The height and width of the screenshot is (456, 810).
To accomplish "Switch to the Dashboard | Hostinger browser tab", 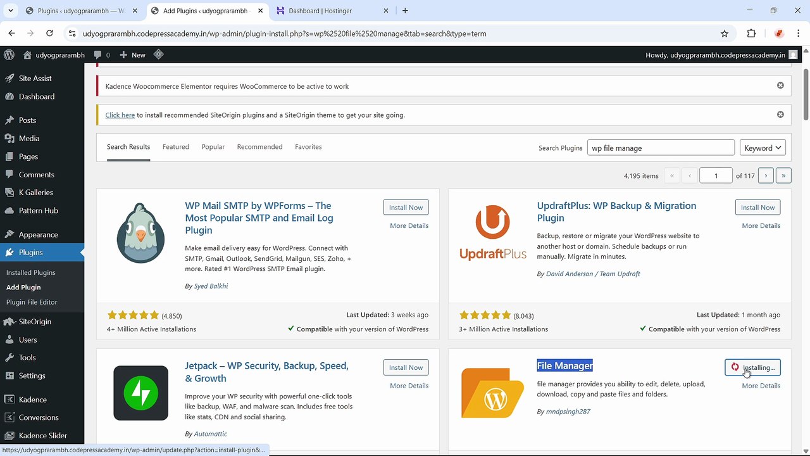I will 333,11.
